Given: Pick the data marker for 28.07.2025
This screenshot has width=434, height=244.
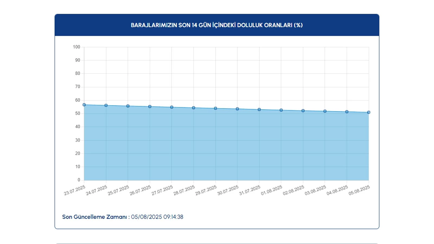Looking at the screenshot, I should point(194,108).
